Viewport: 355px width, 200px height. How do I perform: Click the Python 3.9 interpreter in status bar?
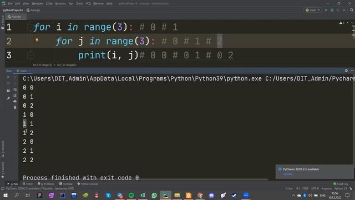coord(340,188)
